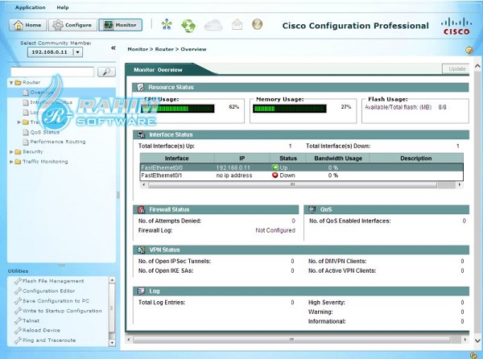The width and height of the screenshot is (483, 359).
Task: Click the envelope feedback icon
Action: pos(237,24)
